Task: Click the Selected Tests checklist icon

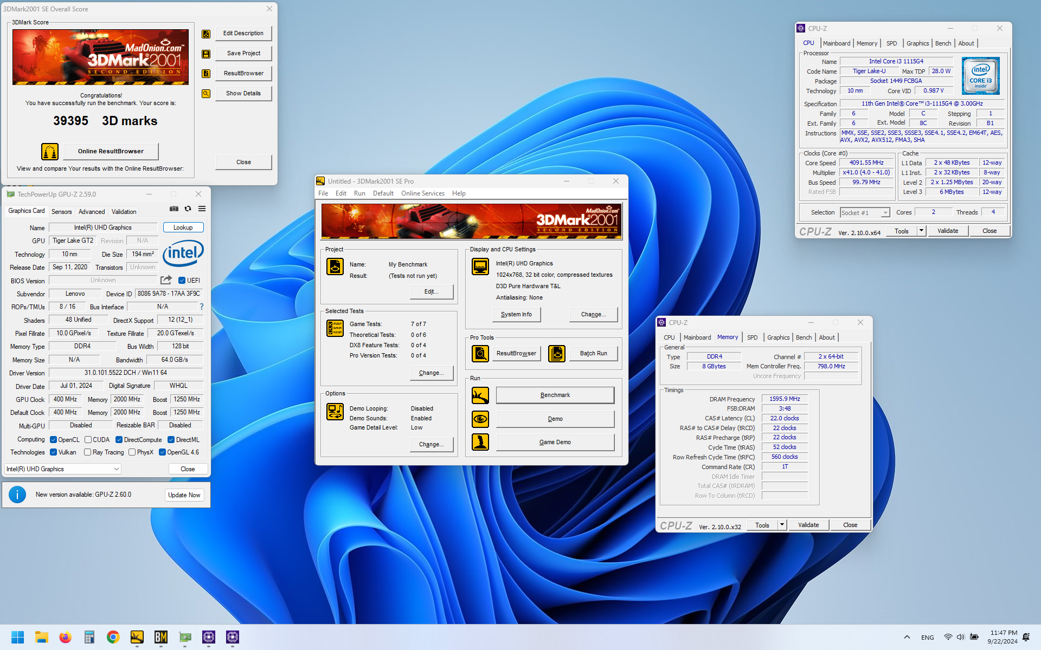Action: tap(335, 328)
